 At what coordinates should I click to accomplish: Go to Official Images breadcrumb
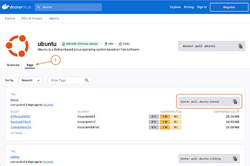pos(31,18)
